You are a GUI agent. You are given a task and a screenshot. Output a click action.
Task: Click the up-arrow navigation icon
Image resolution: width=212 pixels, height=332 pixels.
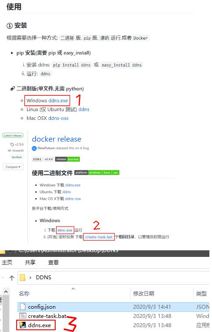(x=12, y=278)
